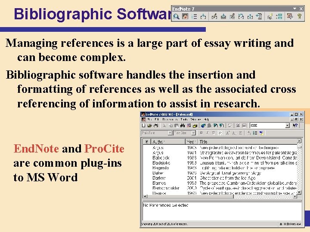
Task: Open Help menu in EndNote window
Action: pyautogui.click(x=206, y=119)
